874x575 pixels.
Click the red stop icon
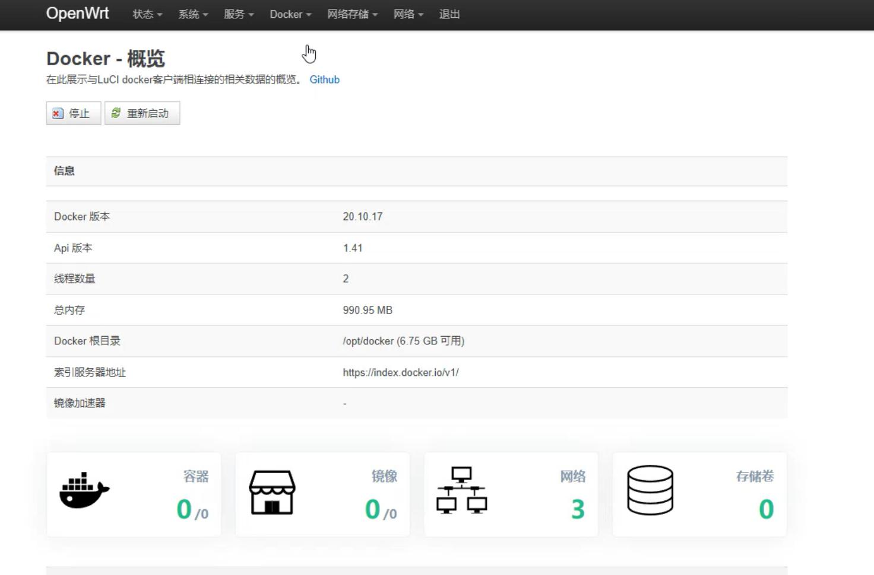pyautogui.click(x=58, y=114)
